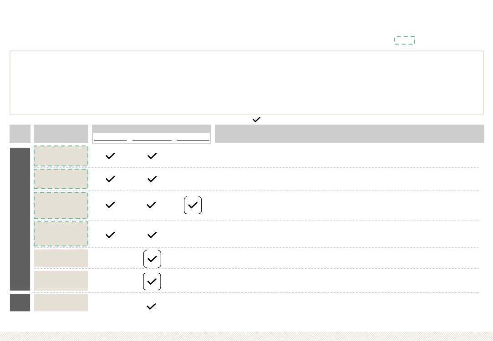This screenshot has height=341, width=493.
Task: Open the tallest green dashed beige cell
Action: 61,206
